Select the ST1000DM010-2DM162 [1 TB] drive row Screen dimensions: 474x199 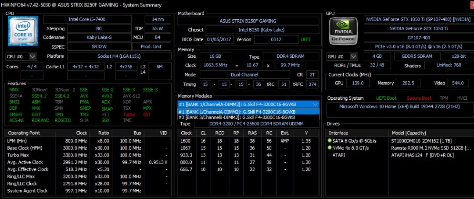[x=399, y=140]
